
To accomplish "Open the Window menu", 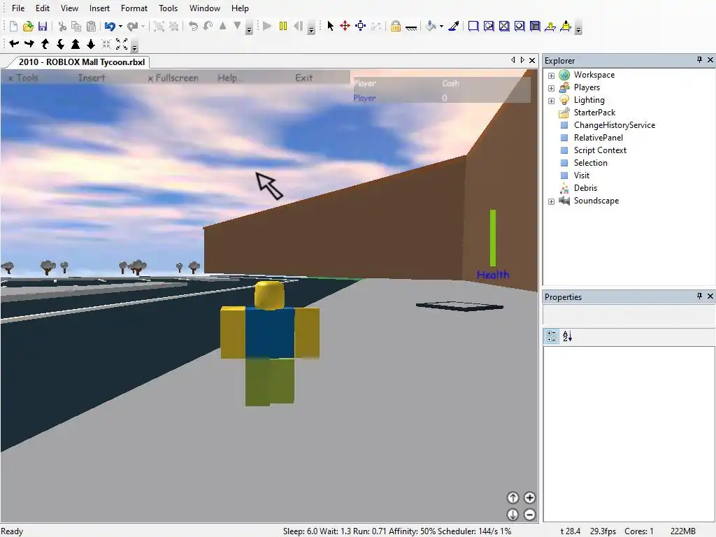I will 205,8.
